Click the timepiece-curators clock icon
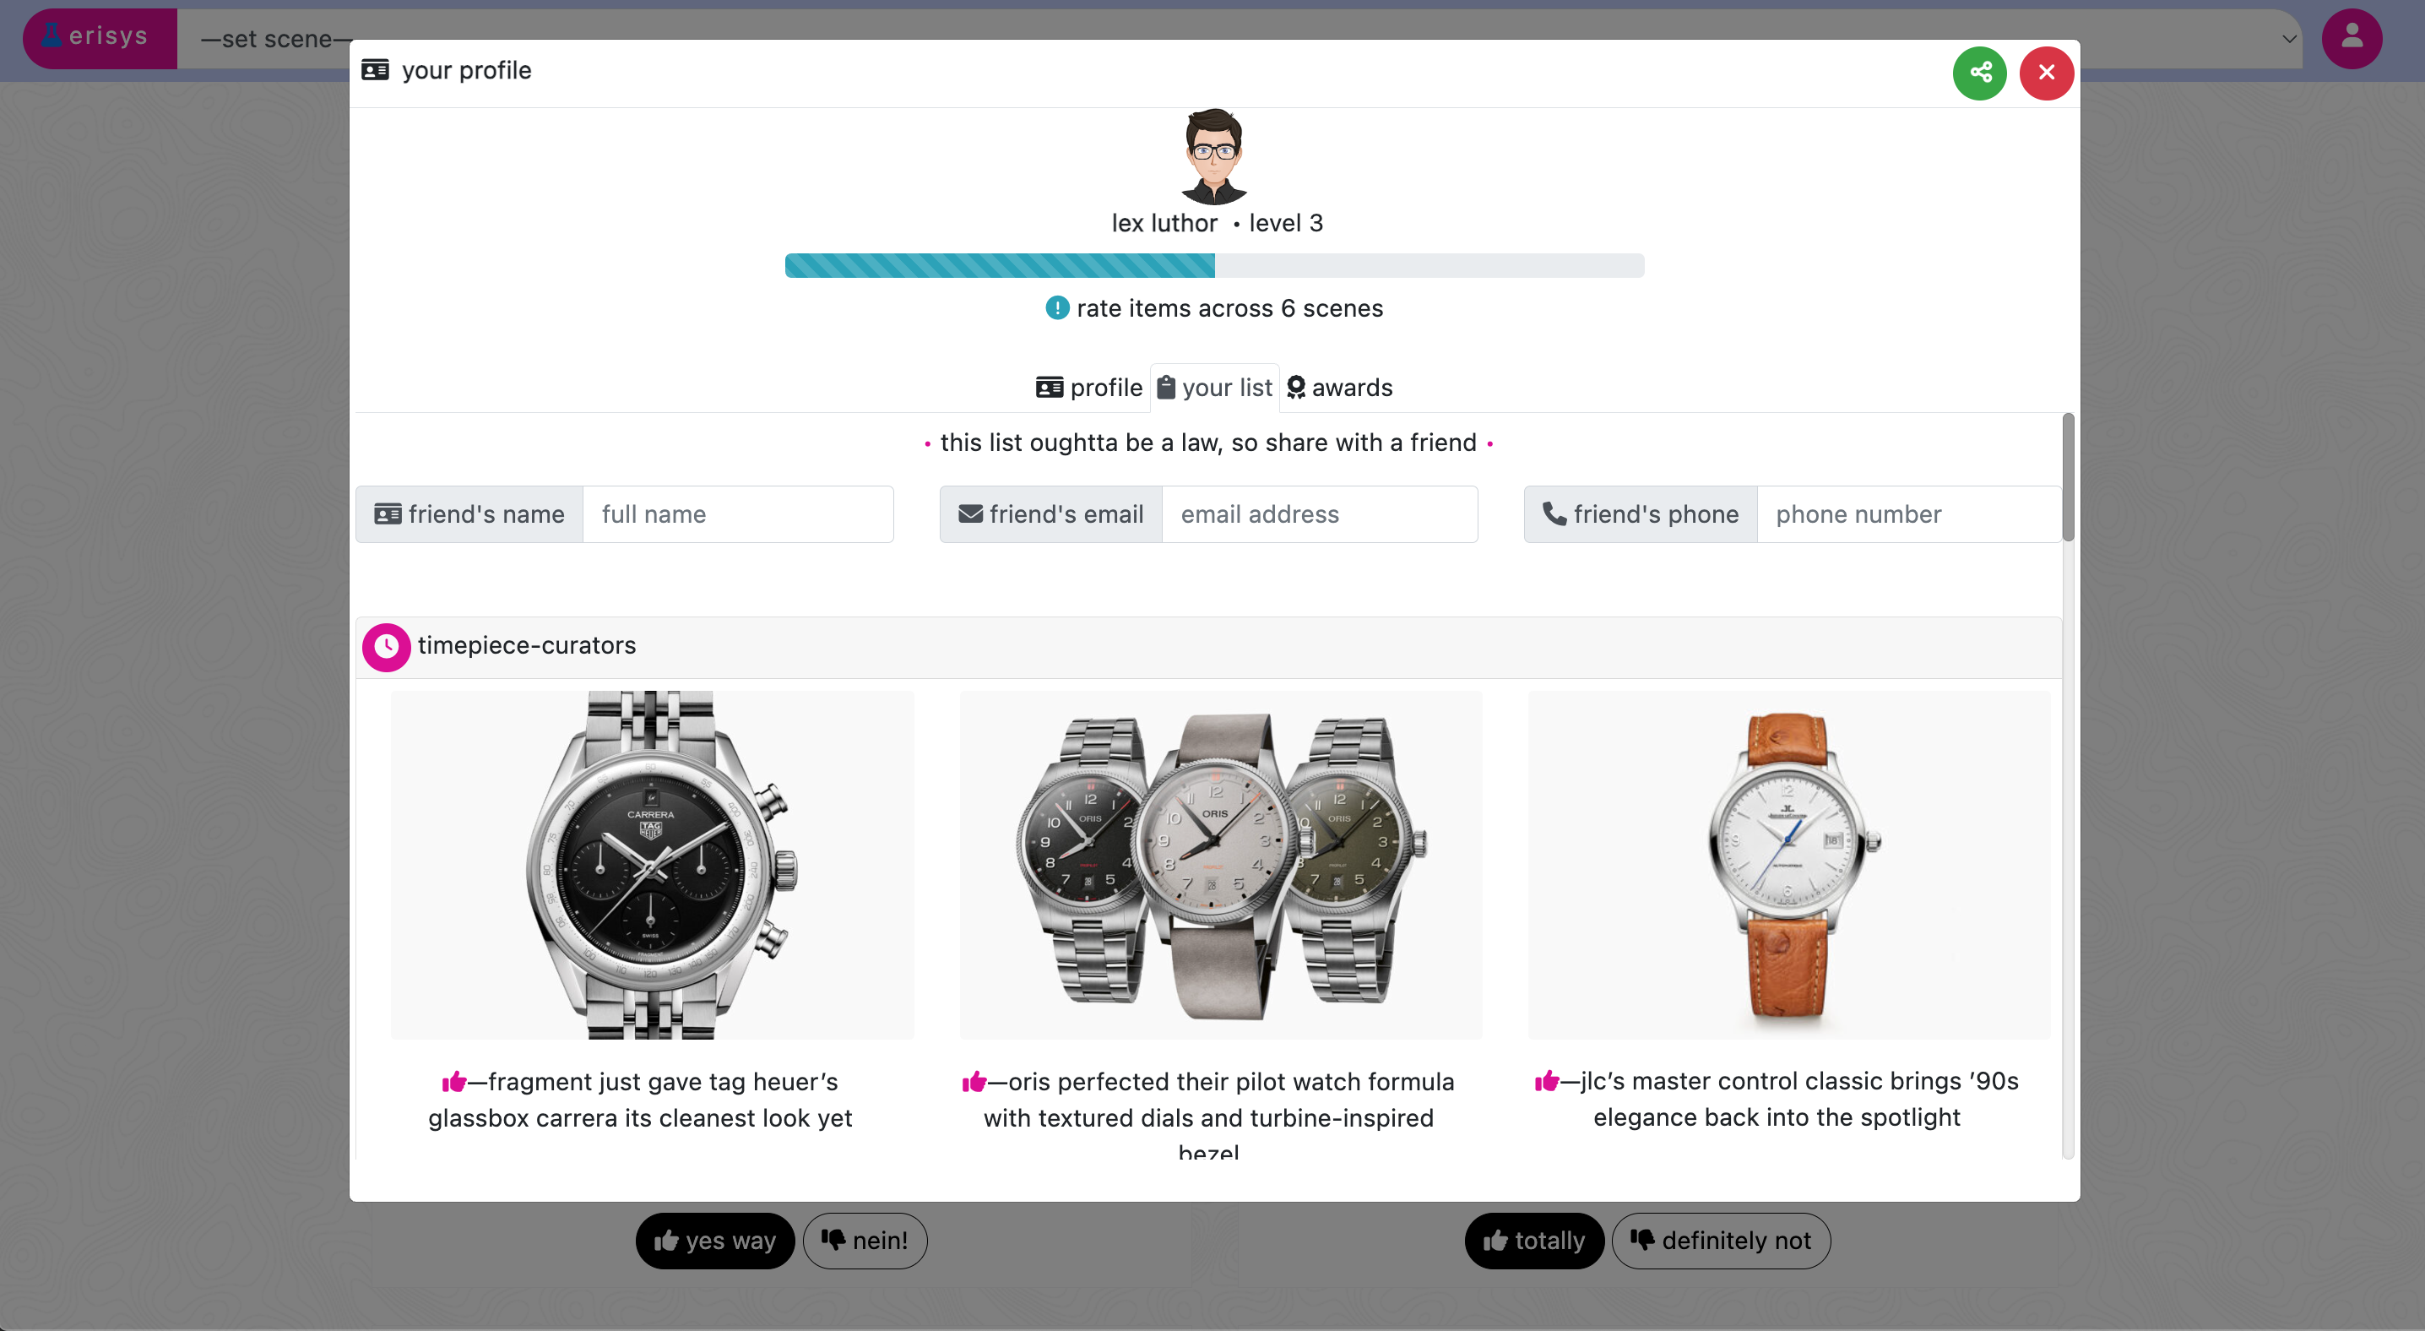This screenshot has height=1331, width=2425. click(x=386, y=647)
